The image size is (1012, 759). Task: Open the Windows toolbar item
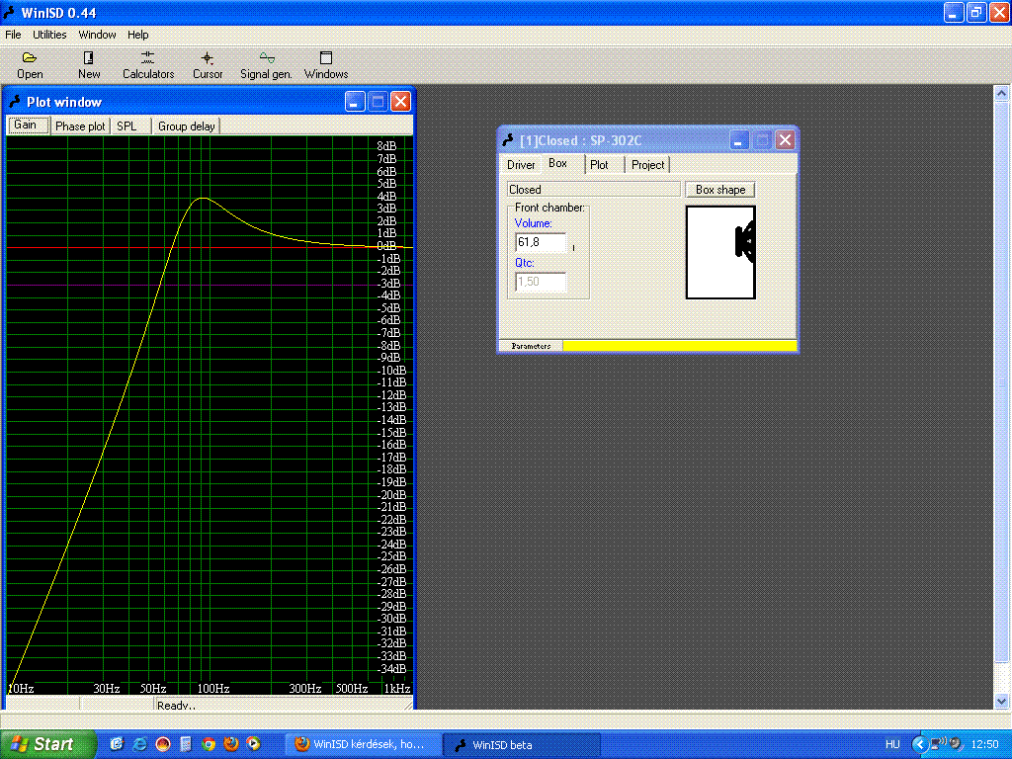point(326,65)
